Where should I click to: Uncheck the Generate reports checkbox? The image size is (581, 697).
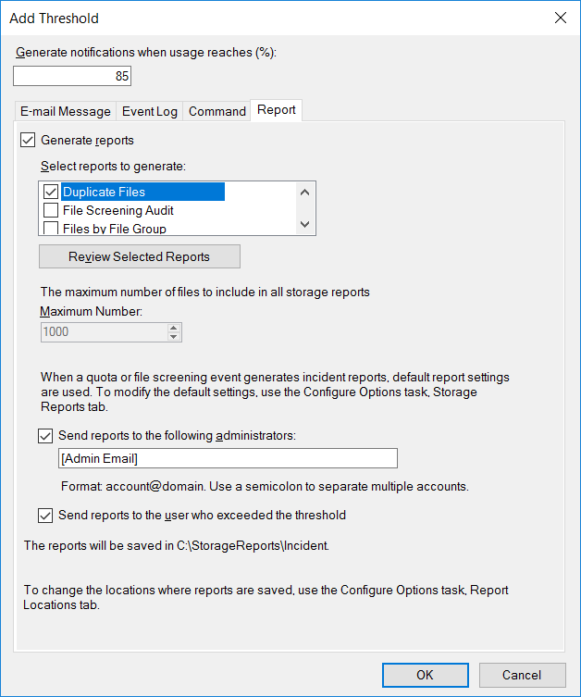[x=28, y=140]
